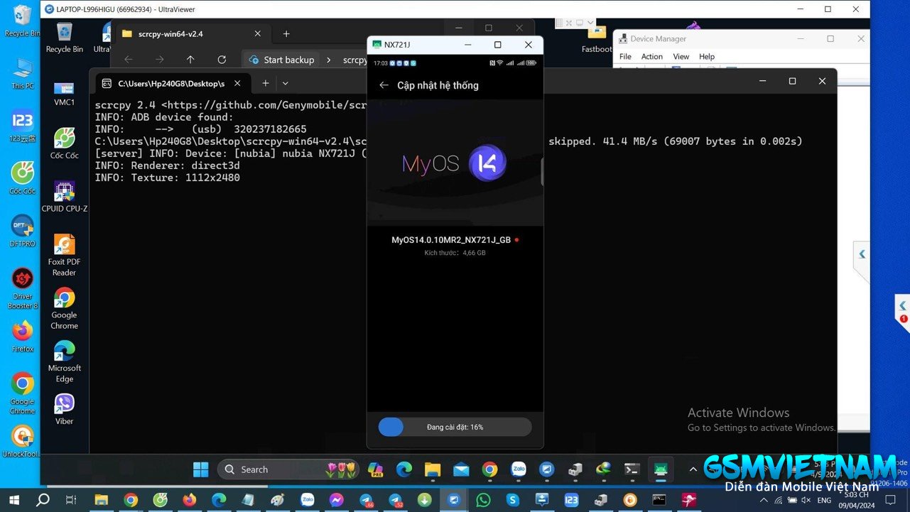Open Microsoft Edge desktop shortcut
This screenshot has height=512, width=910.
click(x=64, y=361)
